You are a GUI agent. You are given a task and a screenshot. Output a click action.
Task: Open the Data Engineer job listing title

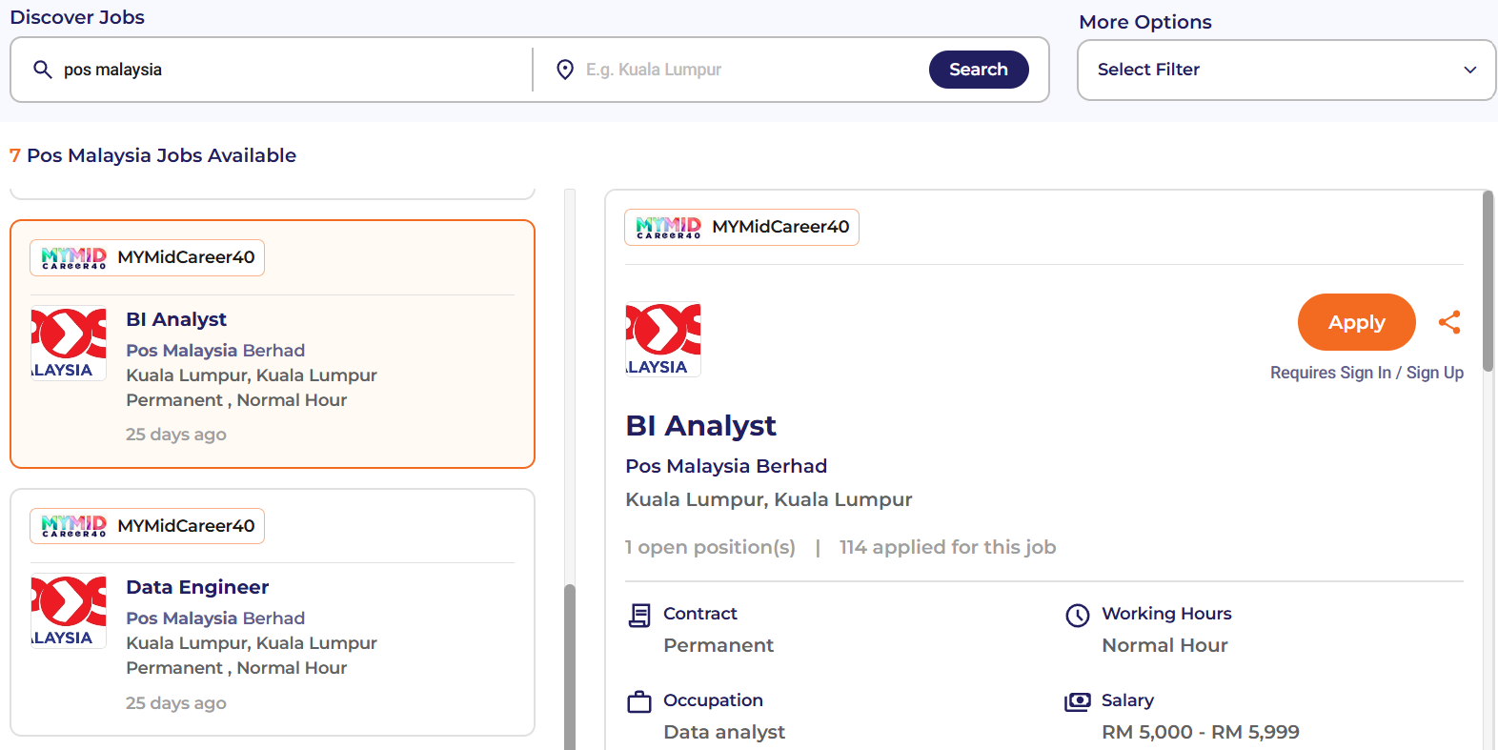coord(197,587)
